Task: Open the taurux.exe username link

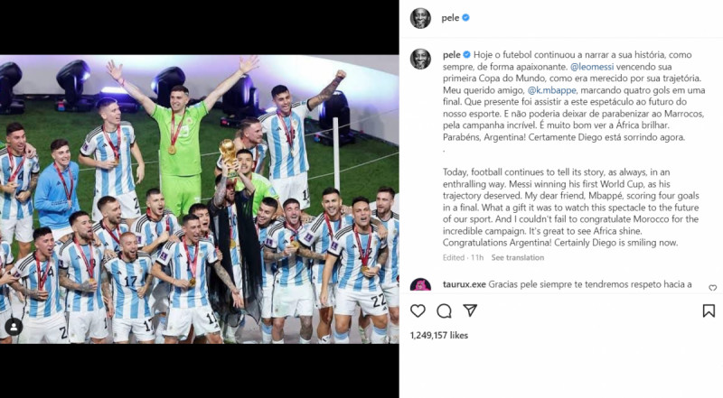Action: tap(465, 284)
